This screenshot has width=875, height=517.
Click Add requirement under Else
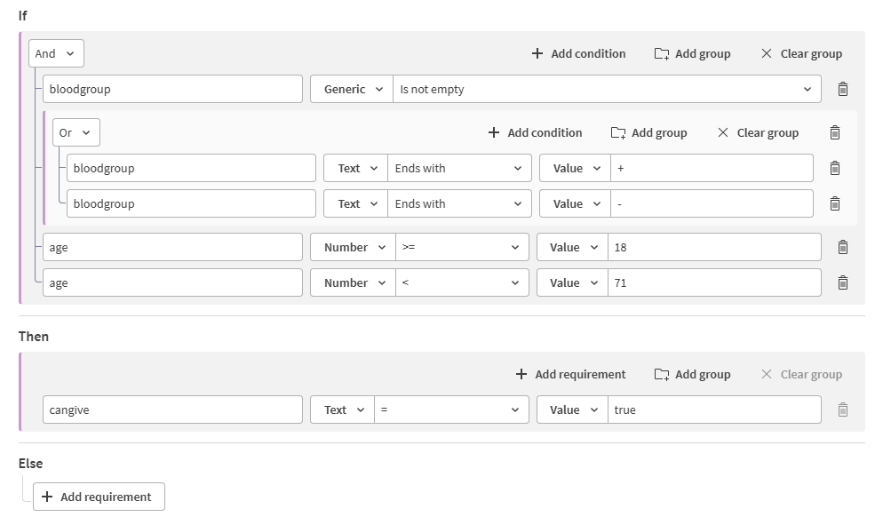(99, 496)
